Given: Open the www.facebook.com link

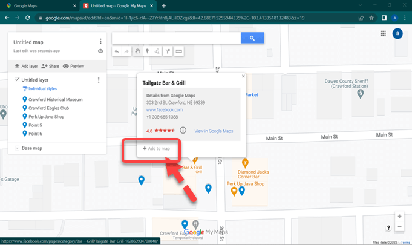Looking at the screenshot, I should click(165, 110).
